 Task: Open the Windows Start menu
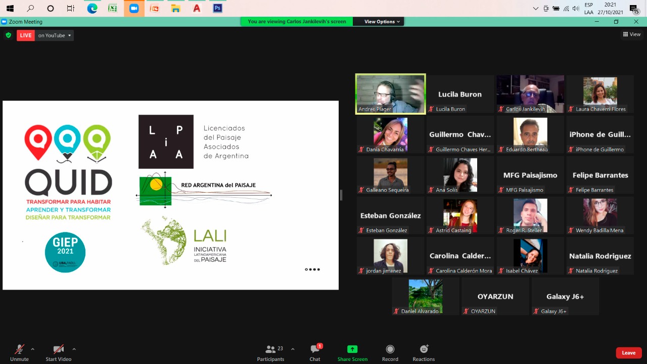(x=10, y=9)
